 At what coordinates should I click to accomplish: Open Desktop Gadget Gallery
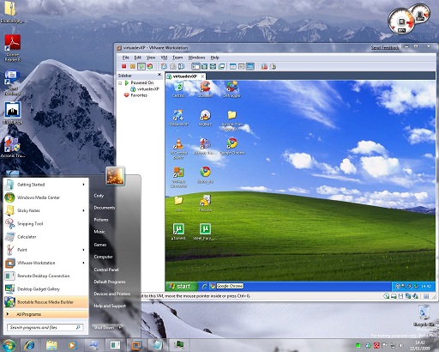(46, 289)
